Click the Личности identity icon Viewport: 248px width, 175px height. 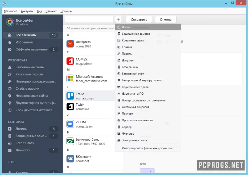[x=10, y=150]
